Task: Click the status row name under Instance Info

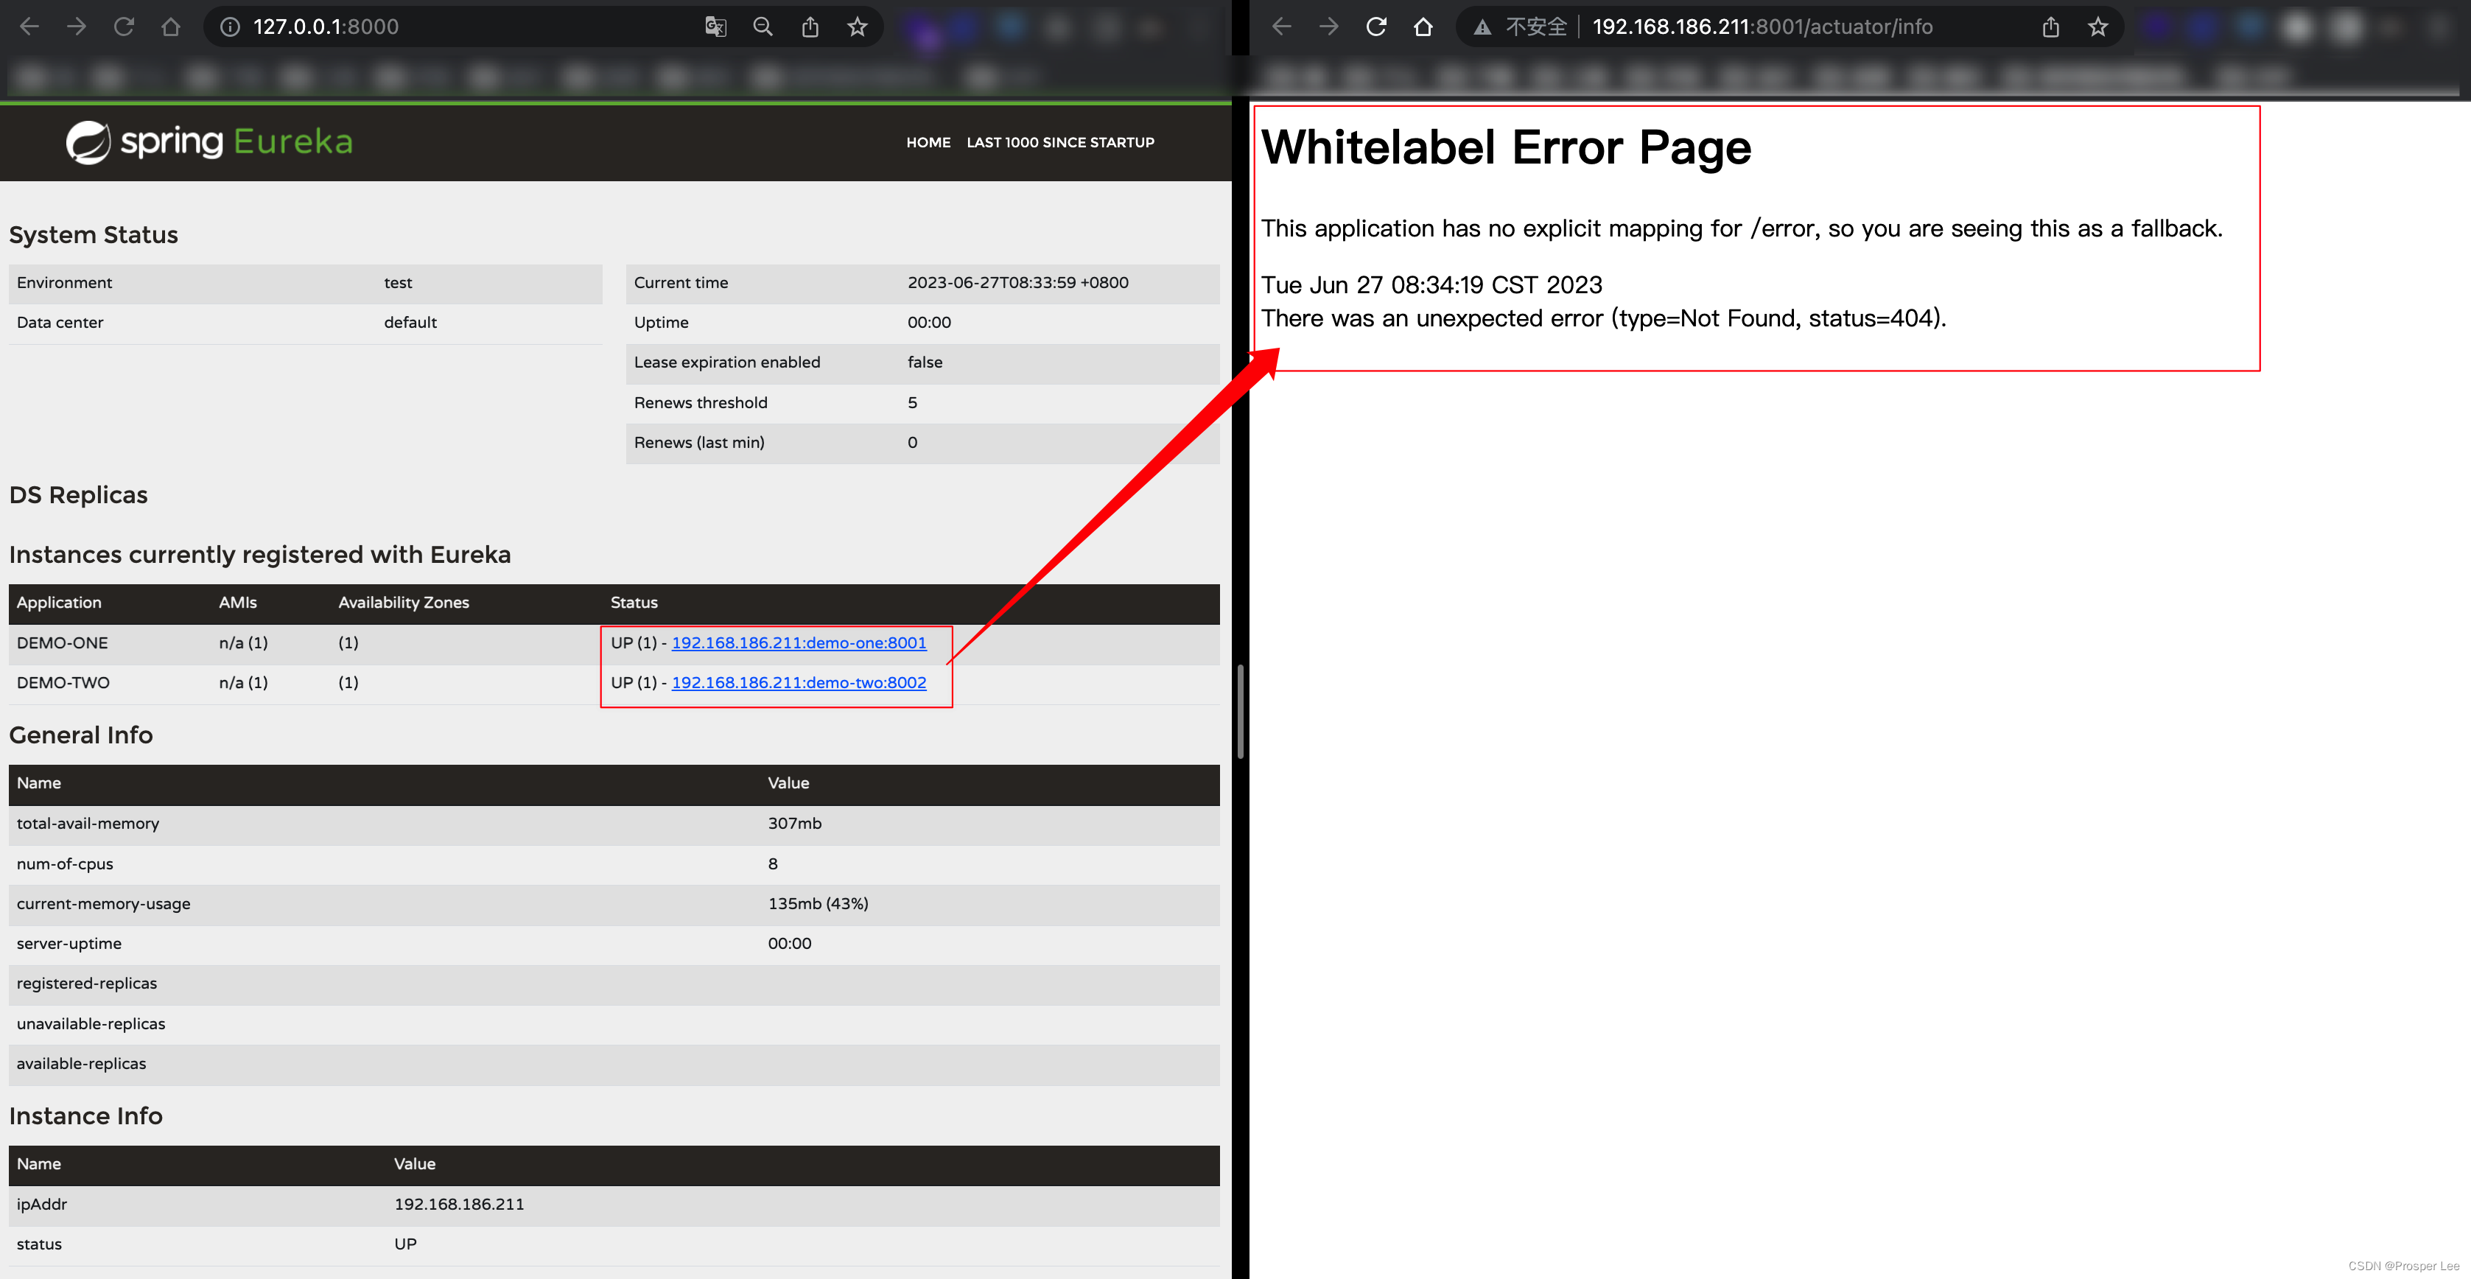Action: (39, 1244)
